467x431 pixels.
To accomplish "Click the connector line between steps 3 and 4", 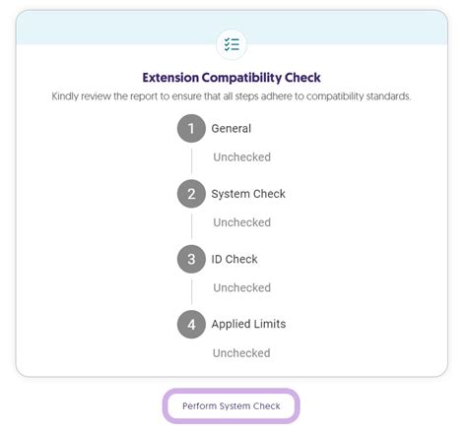I will pos(192,291).
